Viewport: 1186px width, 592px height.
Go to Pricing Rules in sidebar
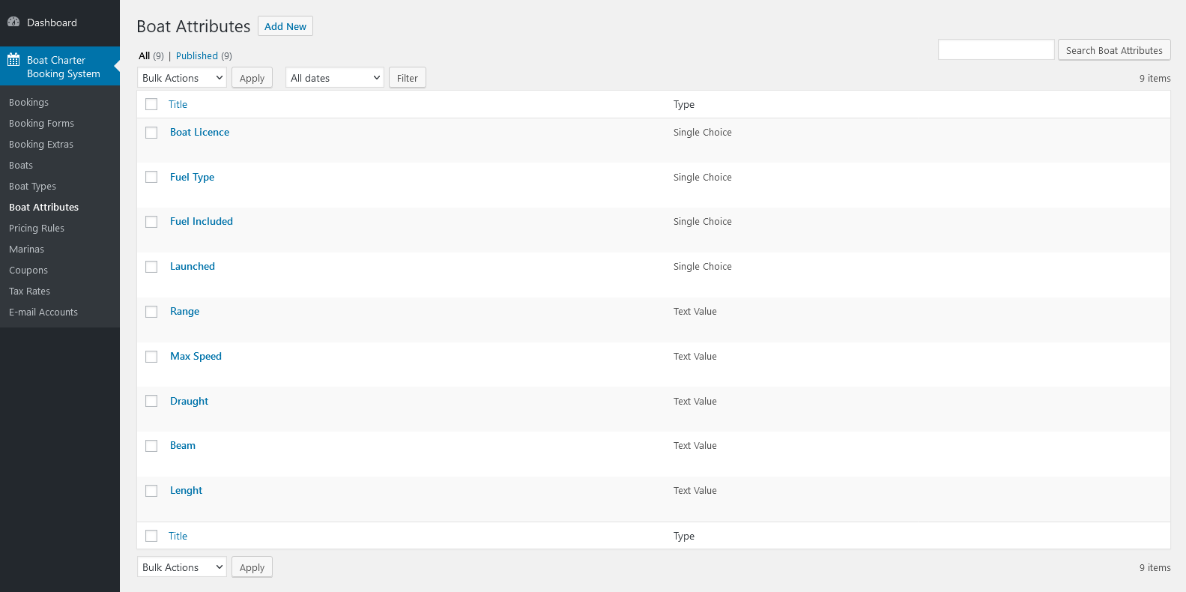coord(37,229)
